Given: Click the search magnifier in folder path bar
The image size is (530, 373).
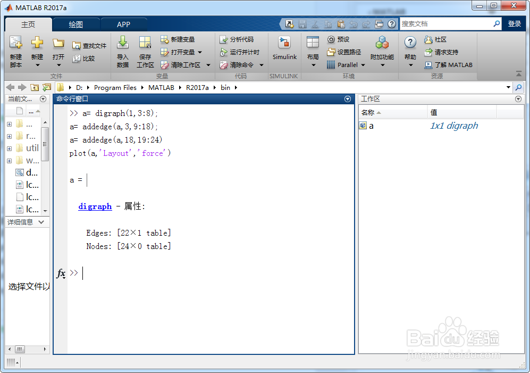Looking at the screenshot, I should 518,88.
